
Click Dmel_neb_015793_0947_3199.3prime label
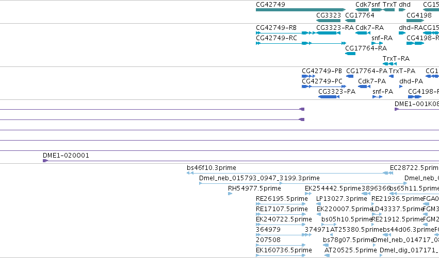(259, 178)
